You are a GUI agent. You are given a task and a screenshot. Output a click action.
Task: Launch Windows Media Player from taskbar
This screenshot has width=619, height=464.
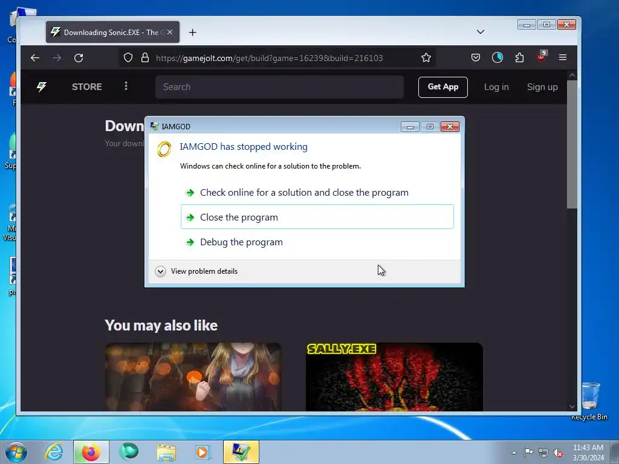point(204,452)
